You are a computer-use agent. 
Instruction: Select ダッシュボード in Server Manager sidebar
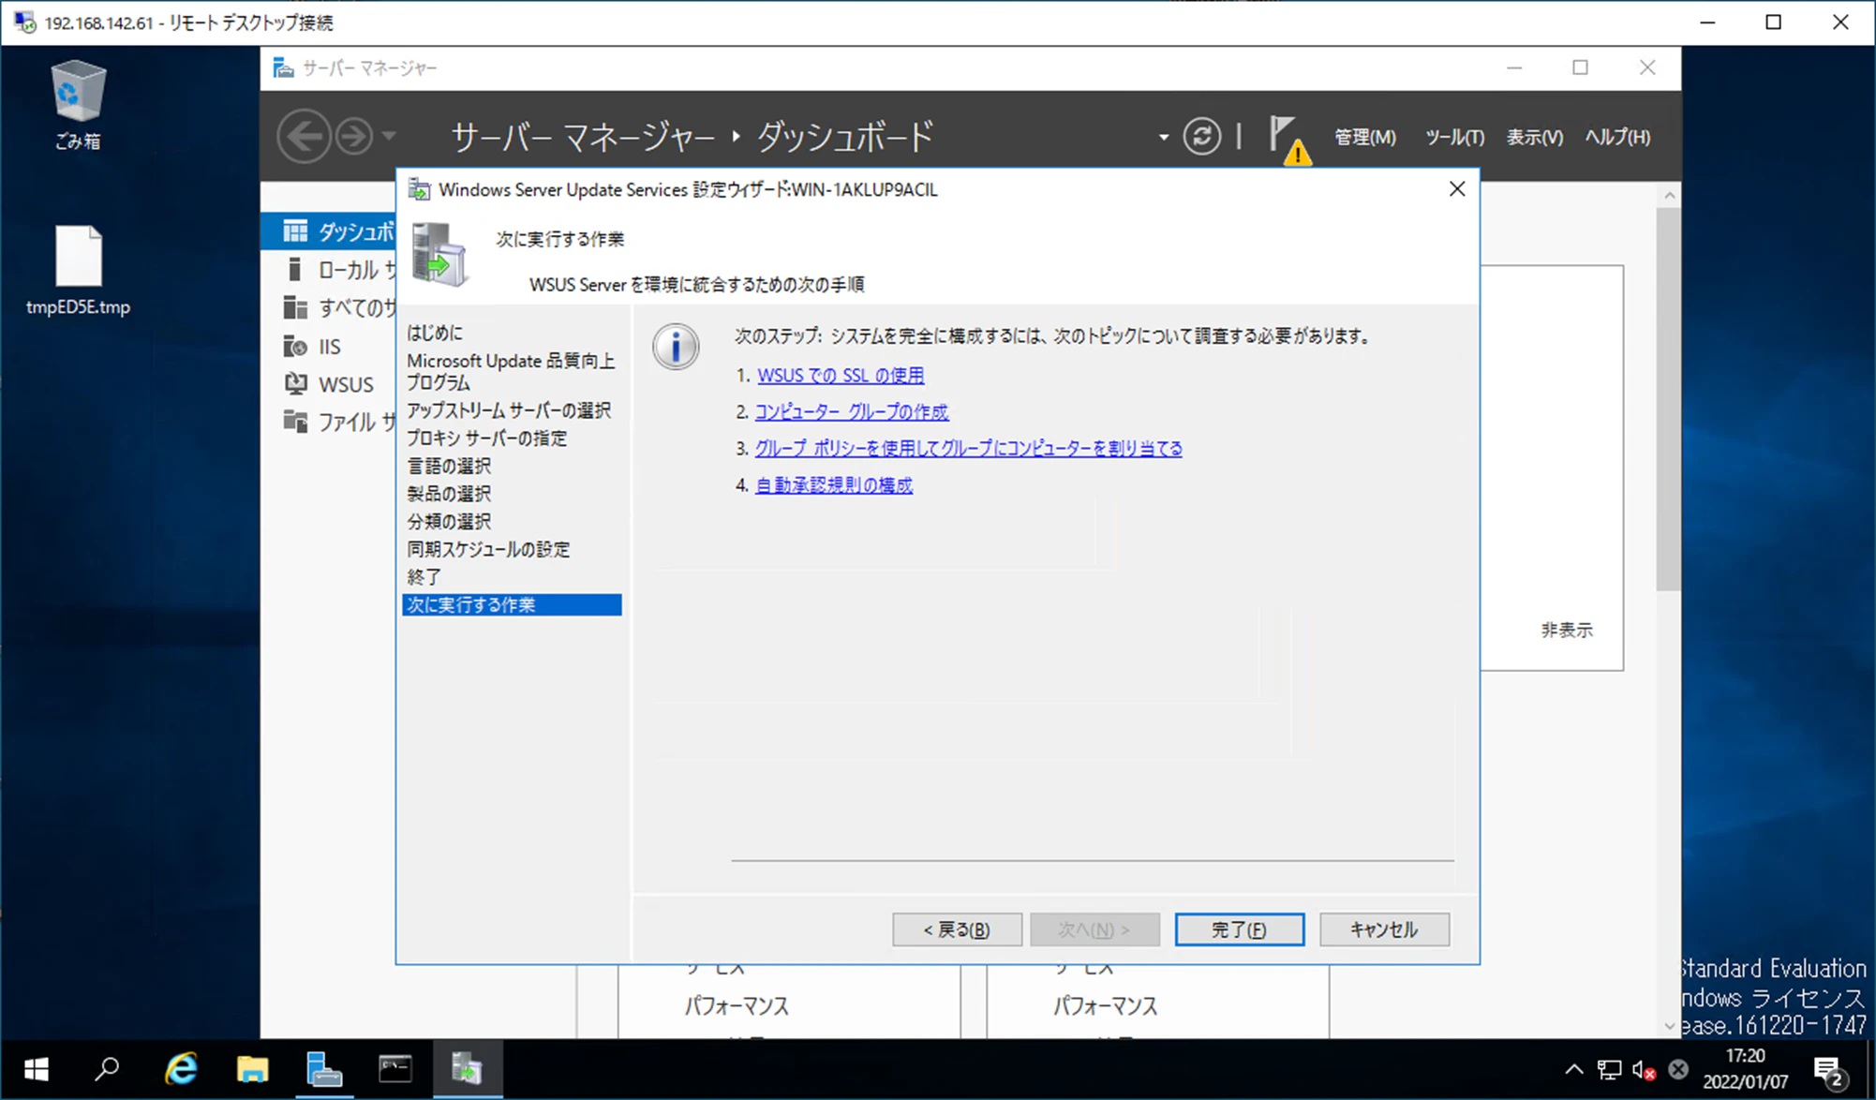click(x=329, y=230)
